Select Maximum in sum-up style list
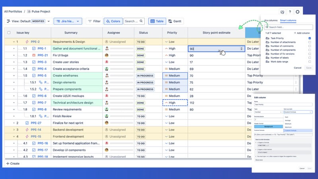The image size is (318, 179). (288, 127)
